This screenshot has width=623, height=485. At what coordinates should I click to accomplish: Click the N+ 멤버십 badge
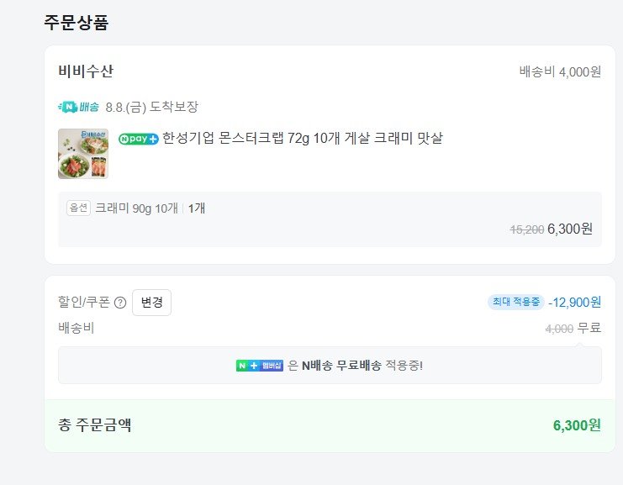(x=260, y=366)
